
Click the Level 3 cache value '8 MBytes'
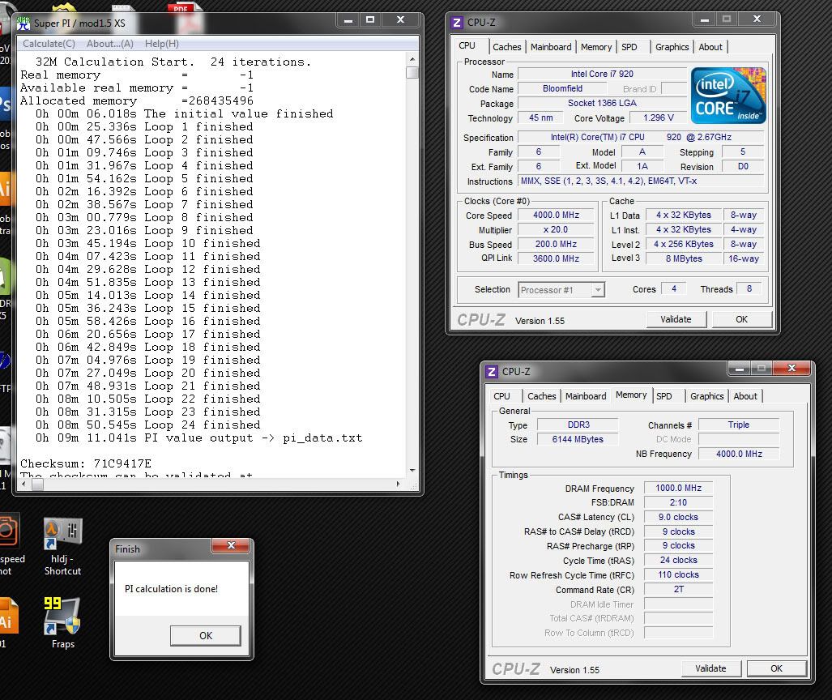684,258
